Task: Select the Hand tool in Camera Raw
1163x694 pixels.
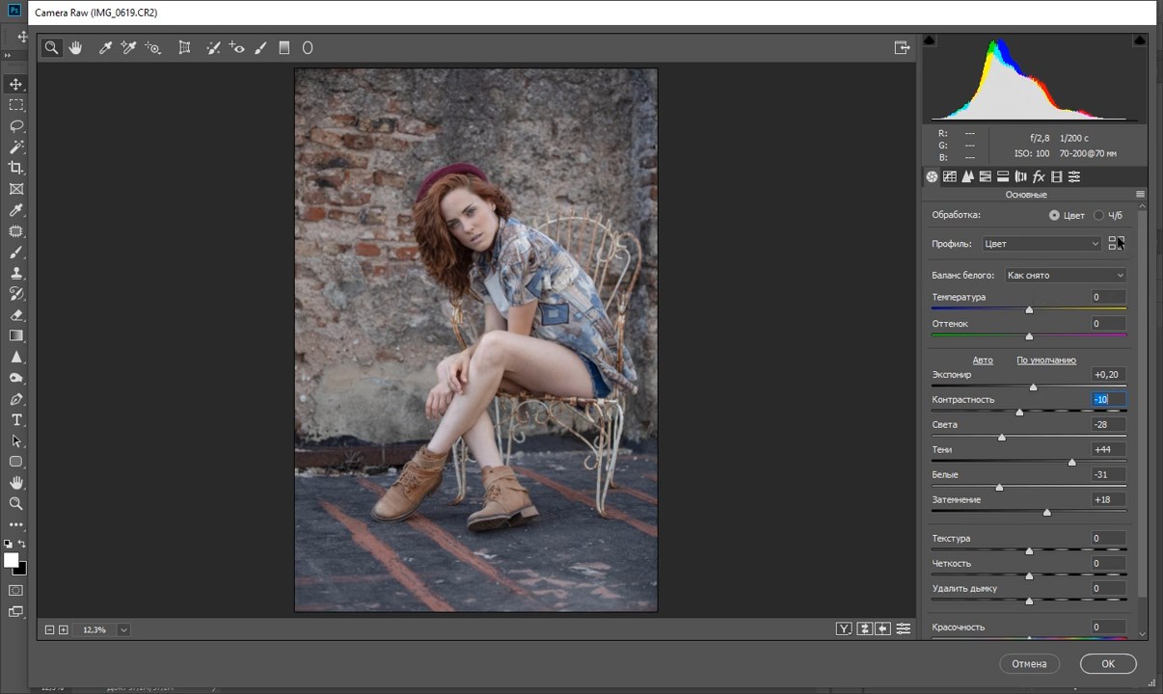Action: coord(75,47)
